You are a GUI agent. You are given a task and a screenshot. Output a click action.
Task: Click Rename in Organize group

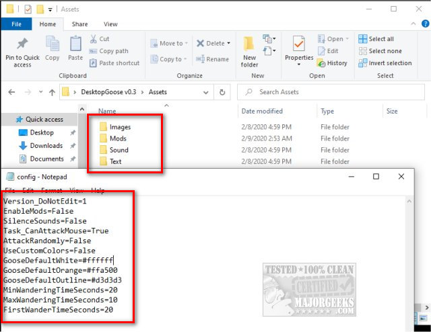coord(212,59)
